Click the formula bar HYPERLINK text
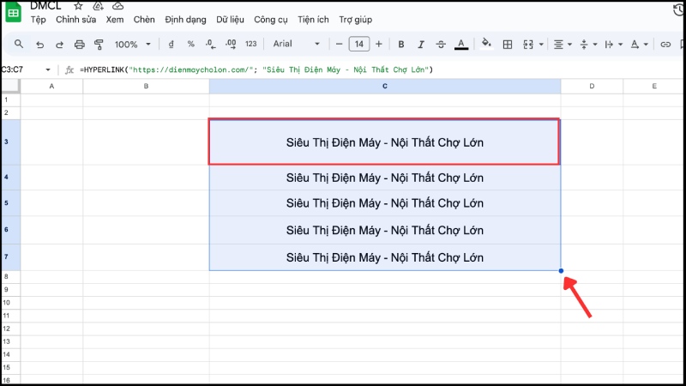The width and height of the screenshot is (686, 386). (256, 69)
